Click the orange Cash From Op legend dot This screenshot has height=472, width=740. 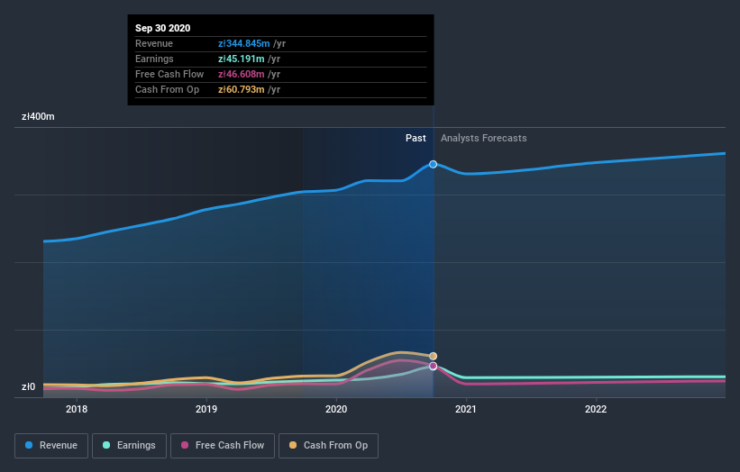[293, 445]
